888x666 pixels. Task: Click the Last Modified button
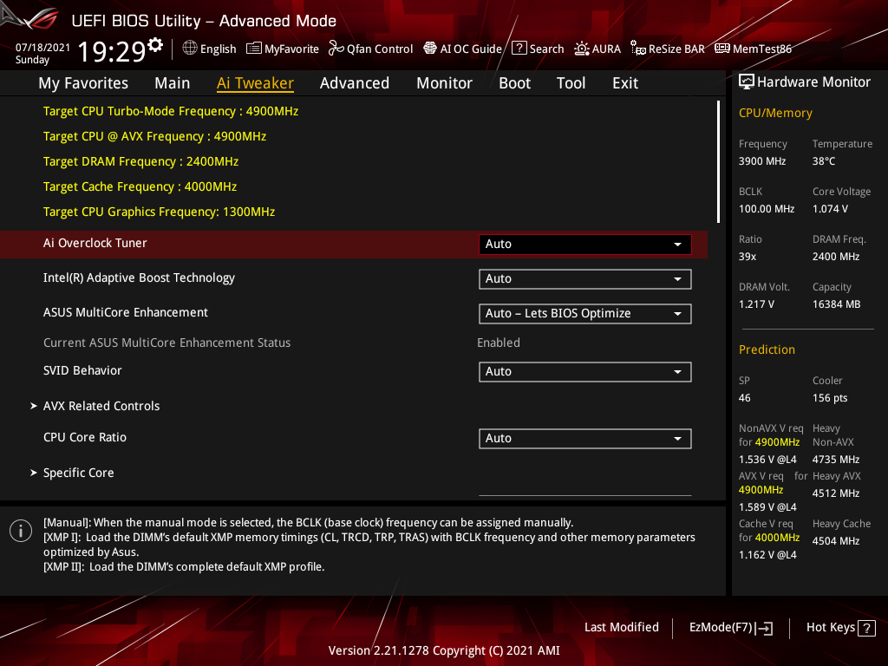(621, 627)
